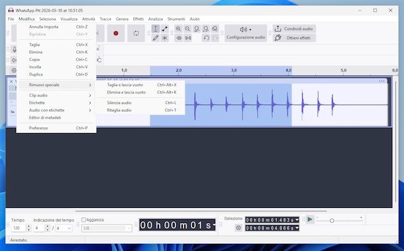Click the Ottieni effetti plug icon

click(x=278, y=38)
